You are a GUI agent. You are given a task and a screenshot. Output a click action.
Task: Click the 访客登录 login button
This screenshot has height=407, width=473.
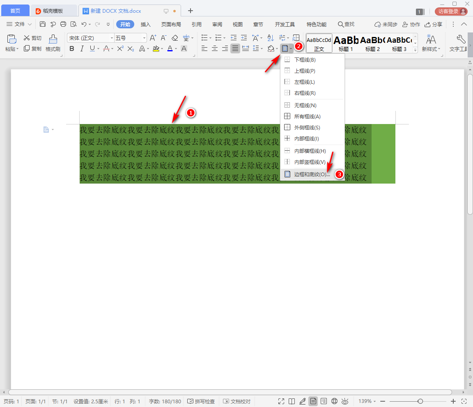click(x=451, y=11)
